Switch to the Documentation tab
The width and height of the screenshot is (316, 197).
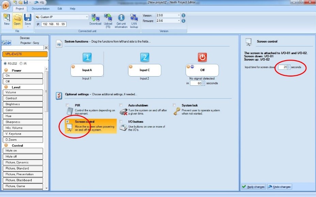41,9
